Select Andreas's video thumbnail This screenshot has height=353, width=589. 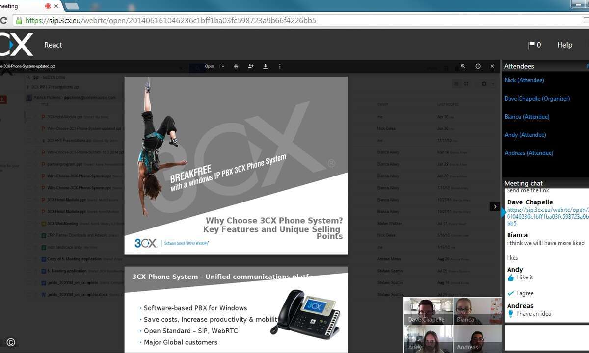click(478, 339)
